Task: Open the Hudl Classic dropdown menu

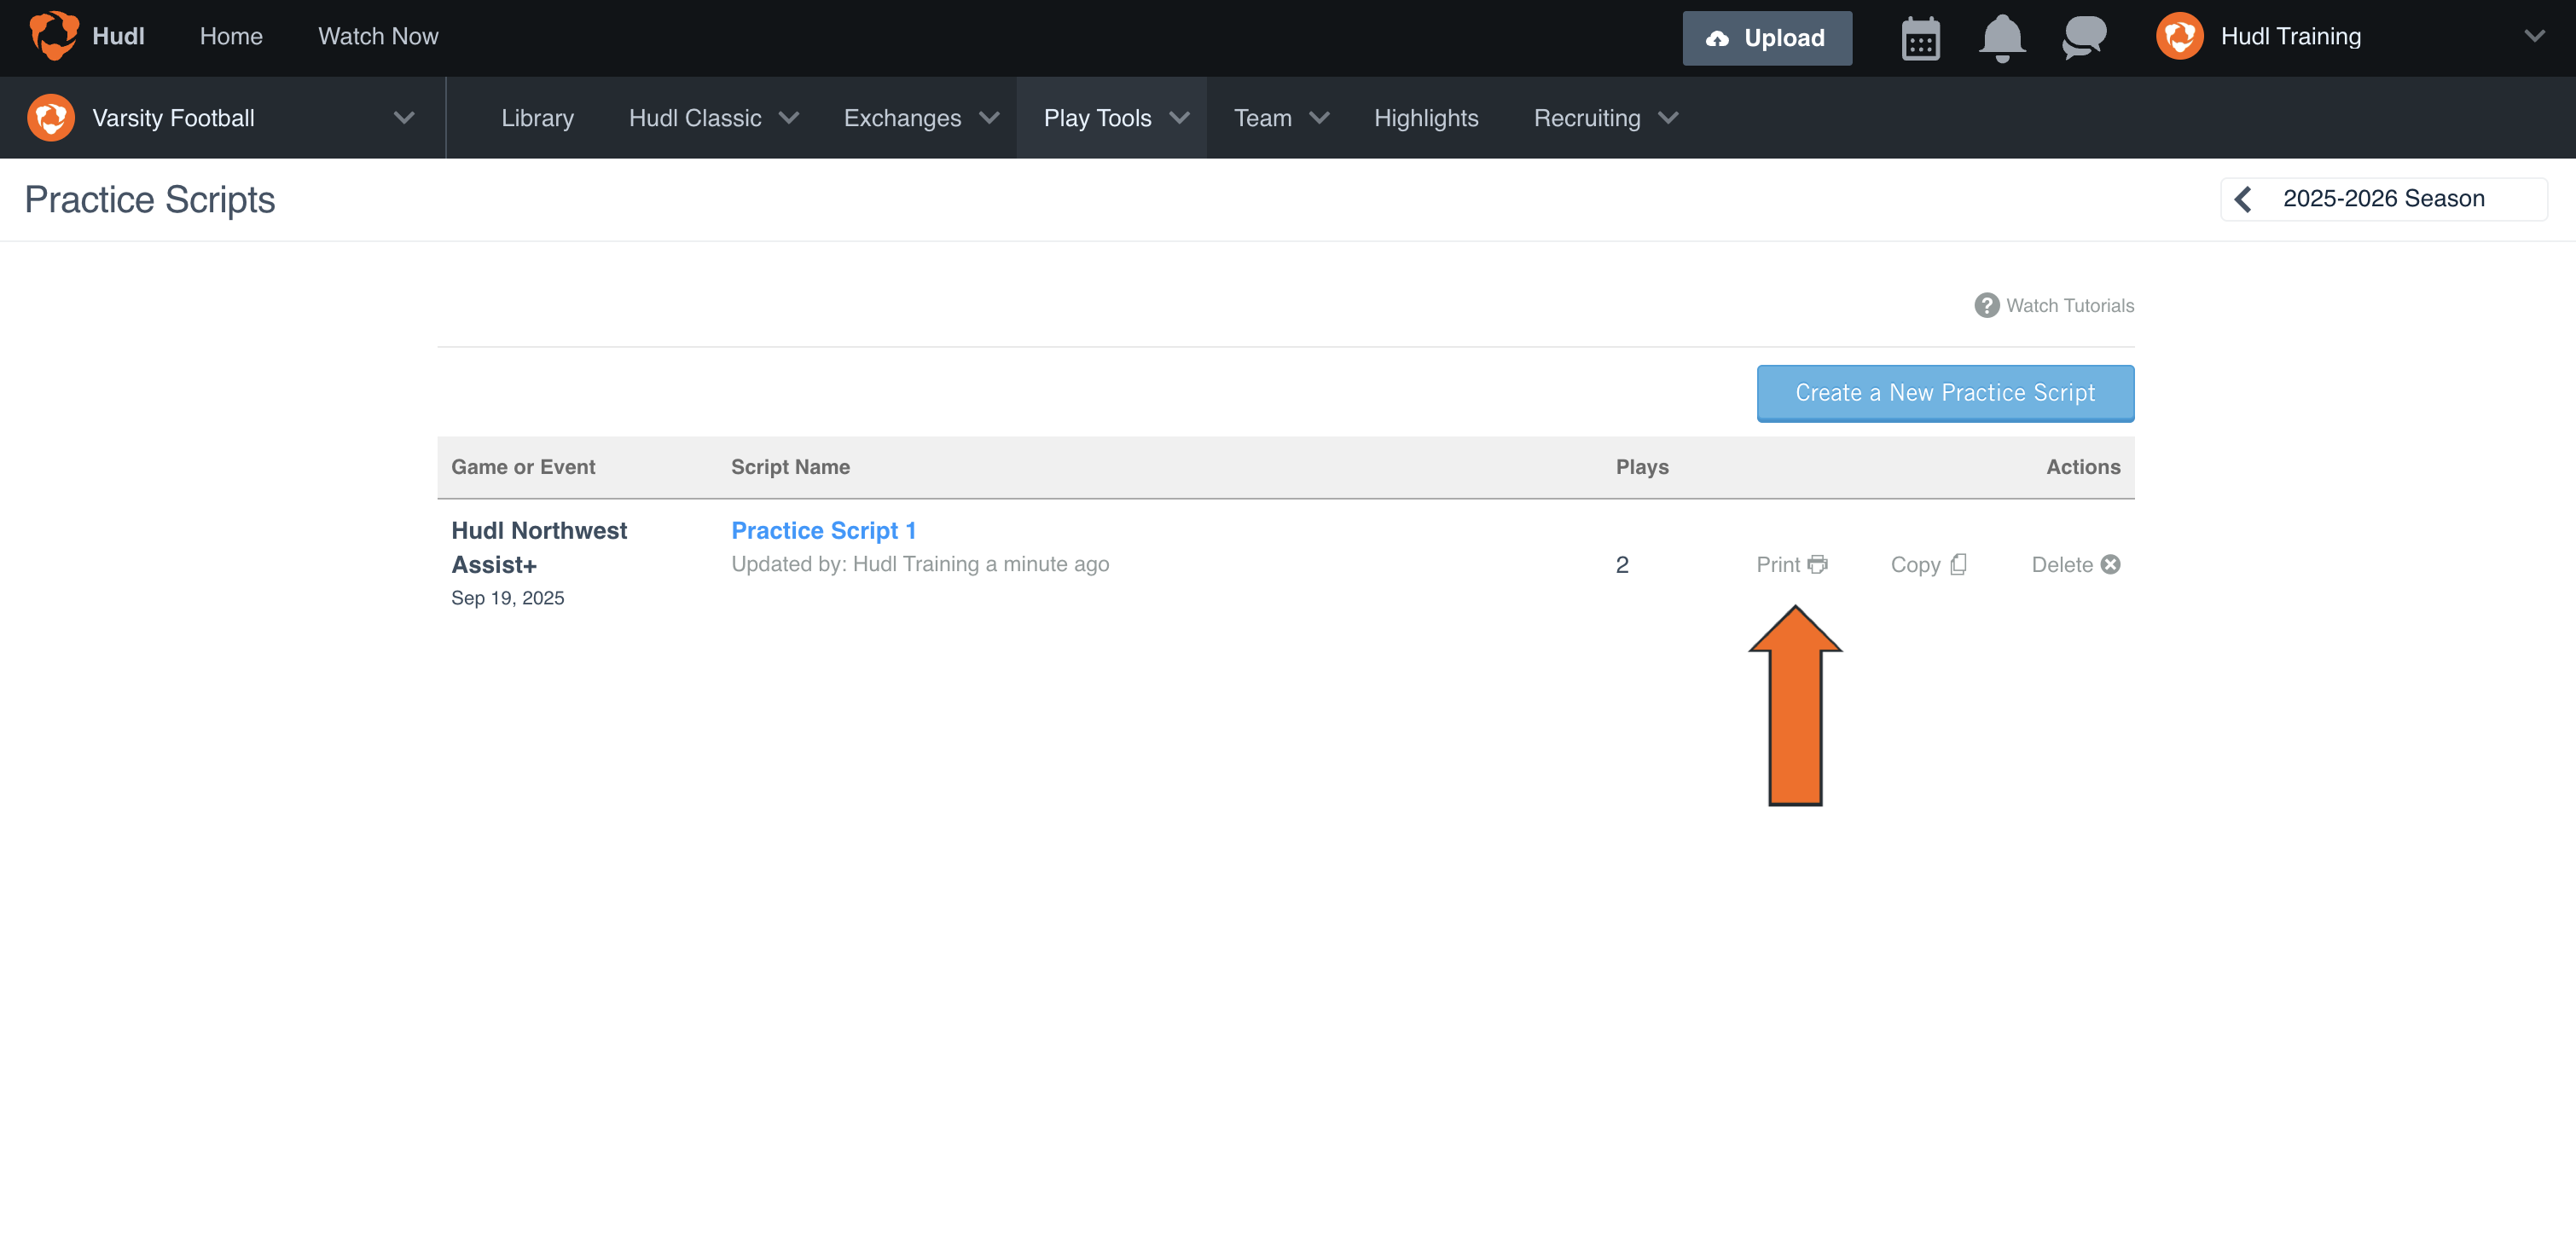Action: point(713,118)
